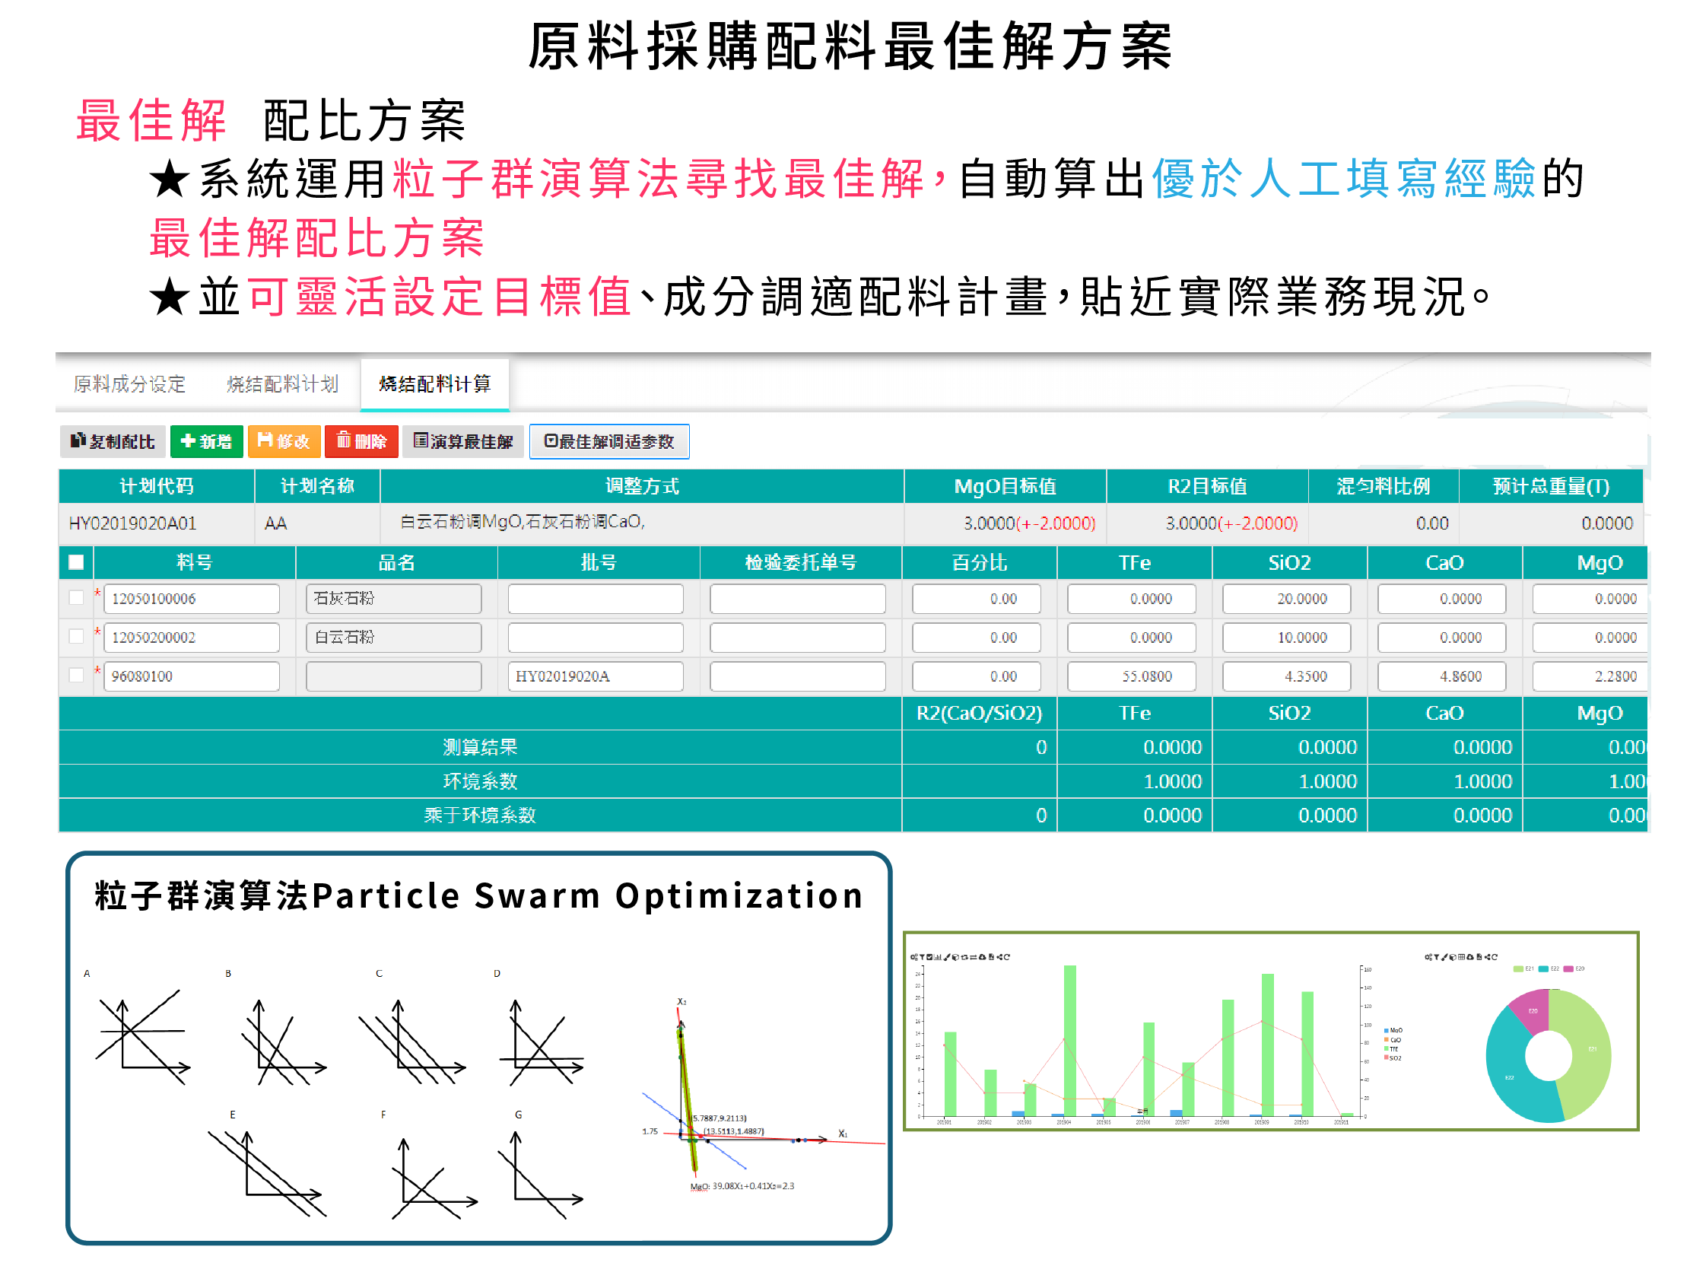
Task: Toggle E22 legend swatch on pie chart
Action: 1544,969
